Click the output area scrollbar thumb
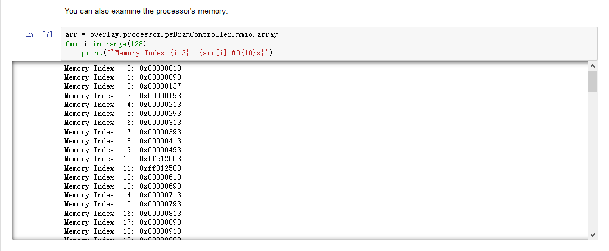The image size is (609, 251). [592, 81]
